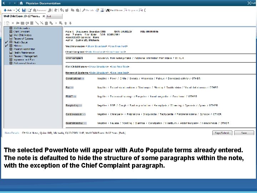Screen dimensions: 257x193
Task: Expand the Review of Systems tree node
Action: (11, 39)
